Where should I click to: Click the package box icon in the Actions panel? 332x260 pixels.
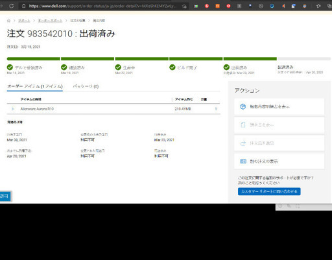tap(243, 106)
